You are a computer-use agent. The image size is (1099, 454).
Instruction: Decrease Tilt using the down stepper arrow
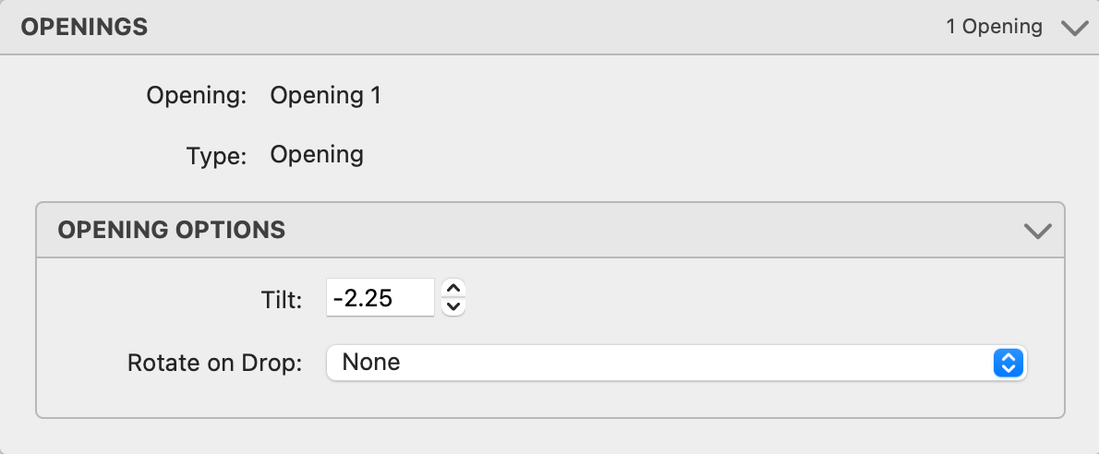[x=453, y=307]
